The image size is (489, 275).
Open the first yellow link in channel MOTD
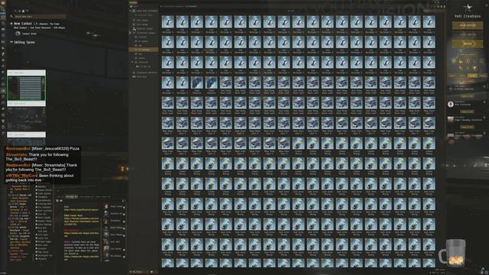(x=81, y=209)
